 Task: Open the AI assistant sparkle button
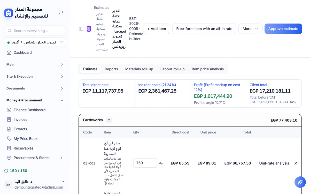[300, 182]
